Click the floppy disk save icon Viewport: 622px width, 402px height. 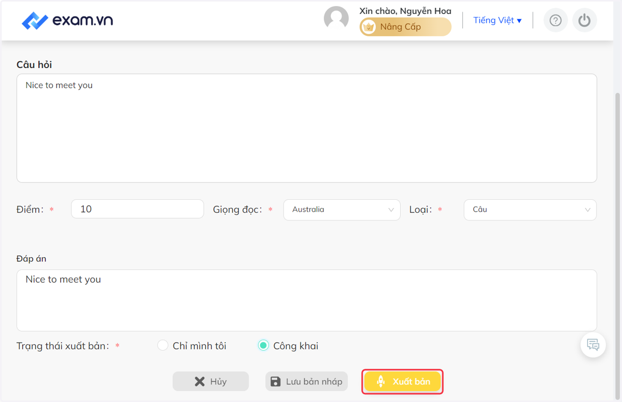coord(276,382)
